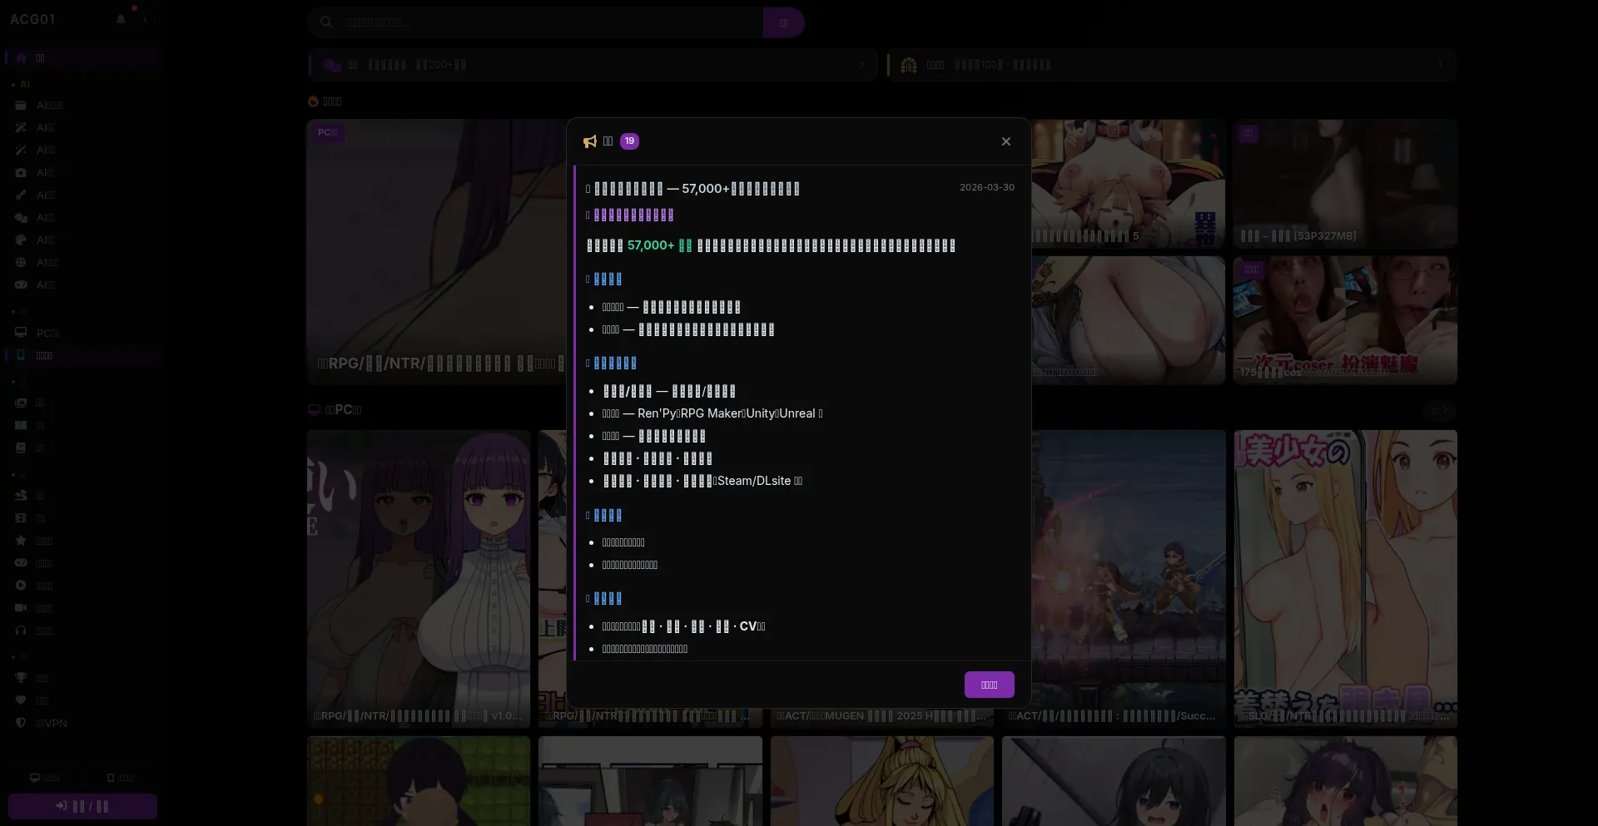Open the AI paintbrush item in the sidebar
1598x826 pixels.
[82, 195]
